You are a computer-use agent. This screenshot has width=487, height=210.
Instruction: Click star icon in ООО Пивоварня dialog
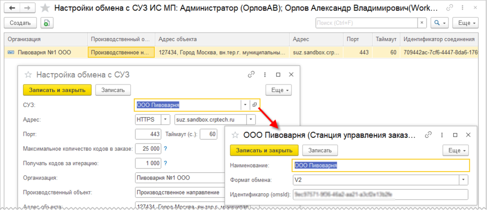pos(234,134)
